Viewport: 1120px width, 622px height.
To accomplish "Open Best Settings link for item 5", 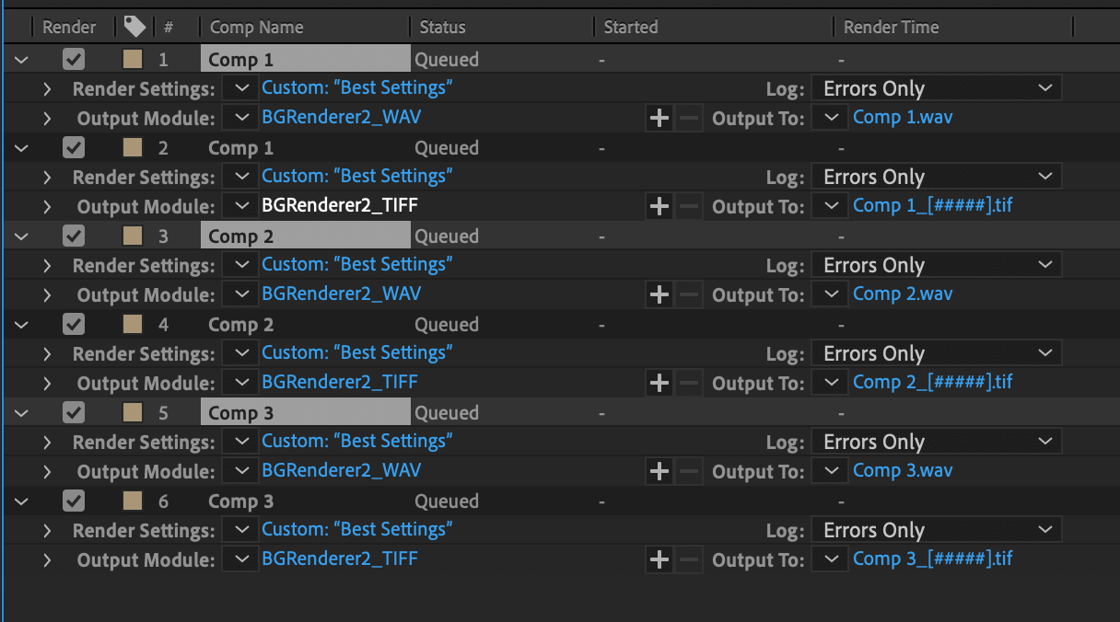I will pyautogui.click(x=357, y=441).
